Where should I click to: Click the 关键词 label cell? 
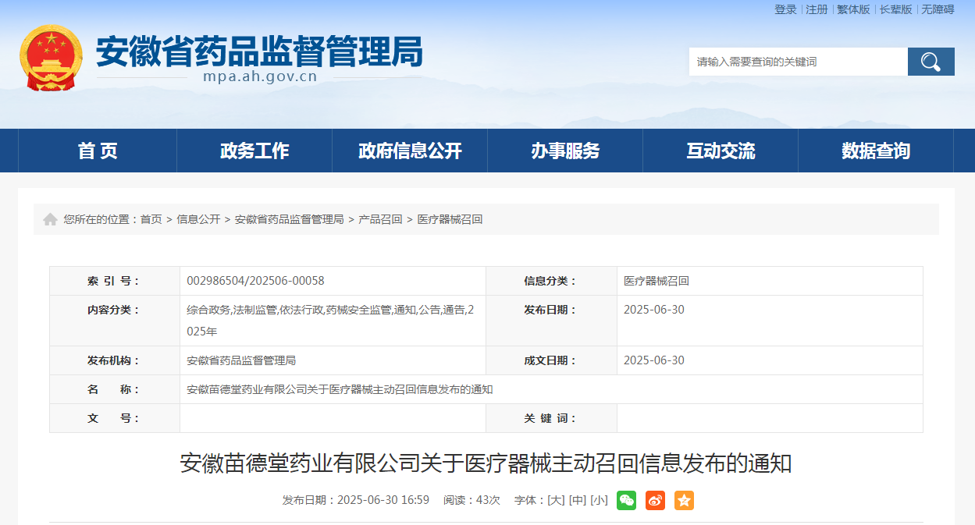(x=551, y=418)
